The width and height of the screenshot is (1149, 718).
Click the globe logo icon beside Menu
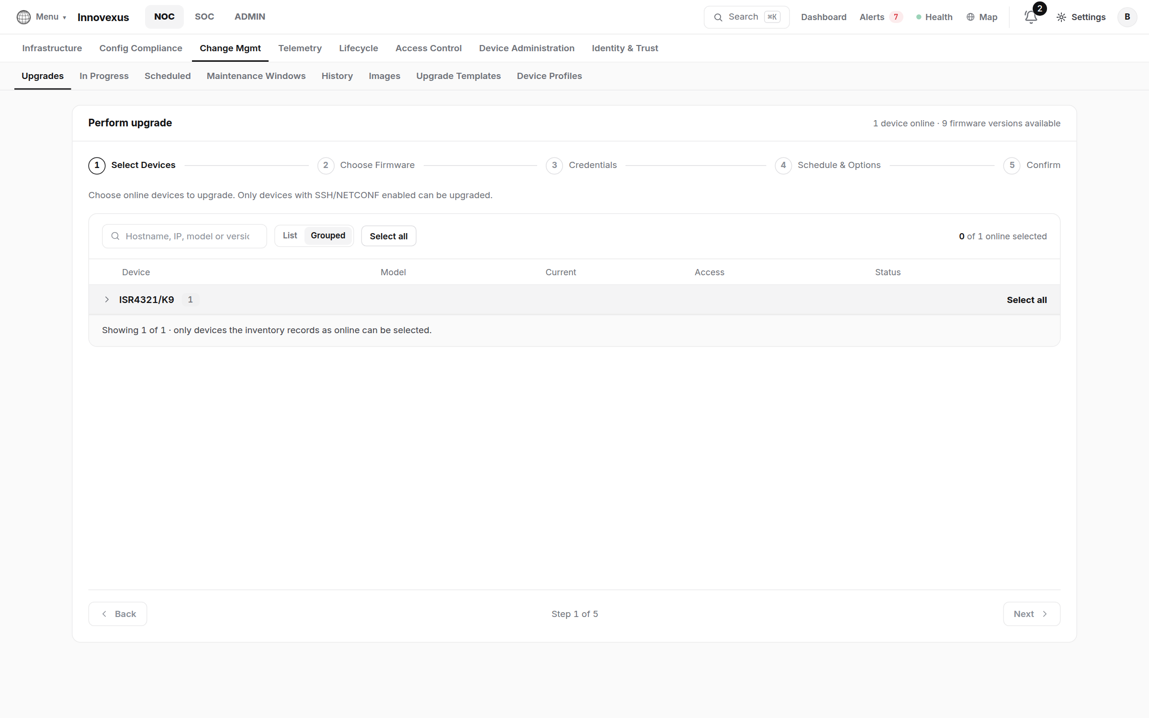(x=23, y=17)
